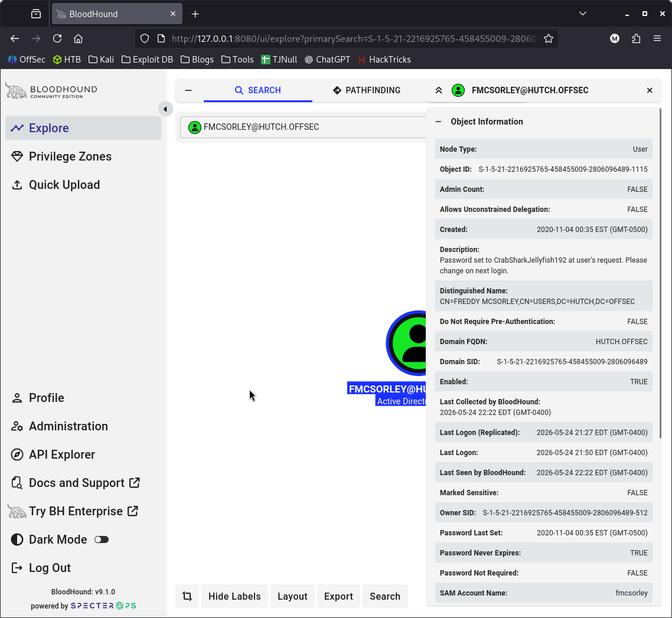Click the FMCSORLEY user graph node
This screenshot has width=672, height=618.
point(406,343)
